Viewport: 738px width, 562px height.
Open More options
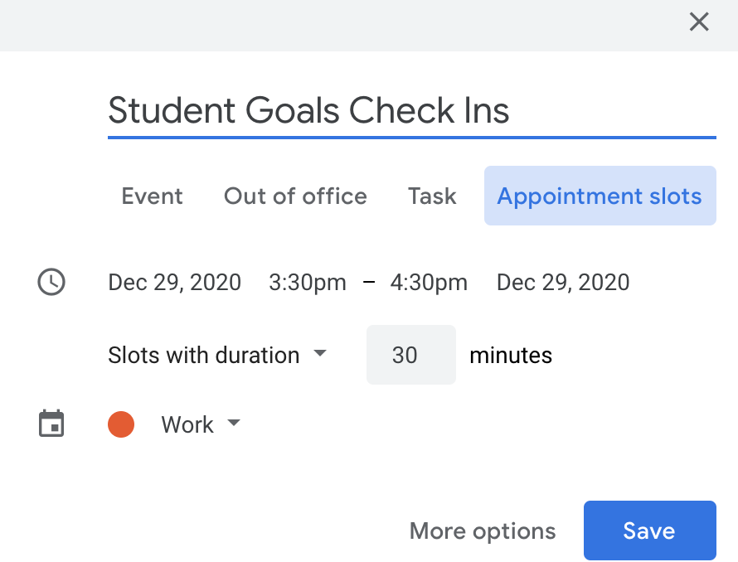click(483, 531)
